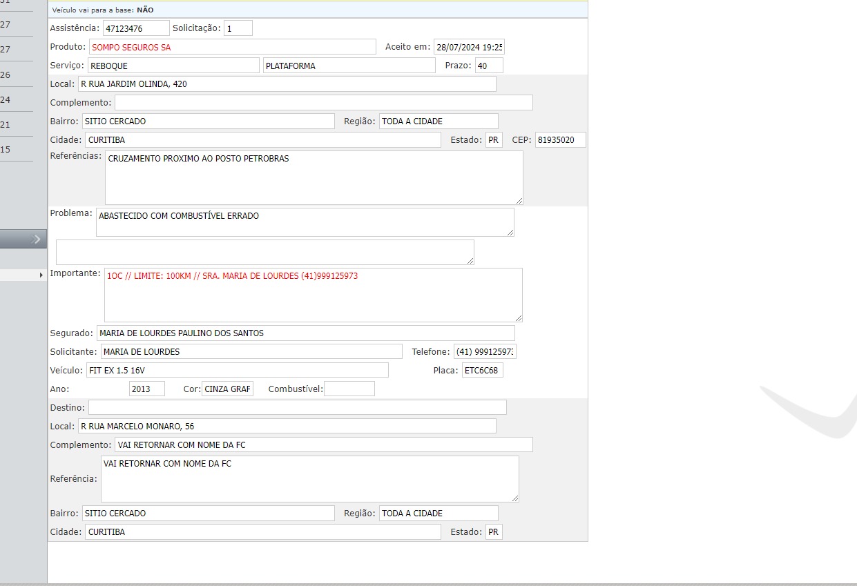Viewport: 857px width, 586px height.
Task: Click the CEP field 81935020
Action: [560, 140]
